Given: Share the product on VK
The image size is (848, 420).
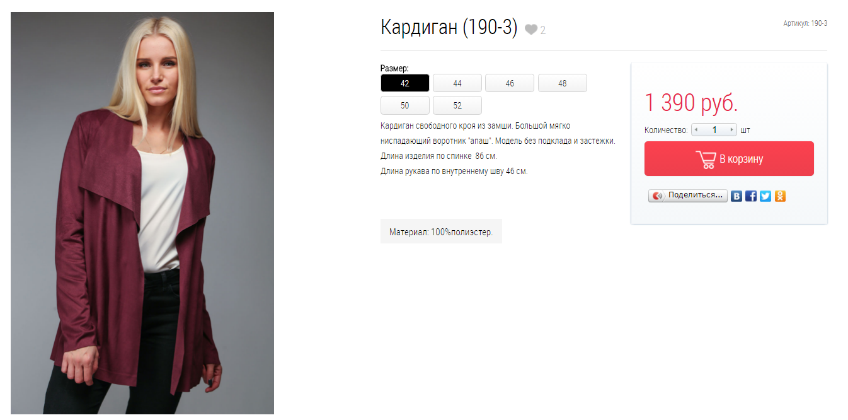Looking at the screenshot, I should pyautogui.click(x=736, y=196).
